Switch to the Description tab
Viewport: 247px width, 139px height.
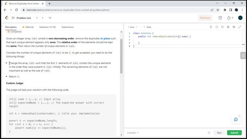[11, 27]
